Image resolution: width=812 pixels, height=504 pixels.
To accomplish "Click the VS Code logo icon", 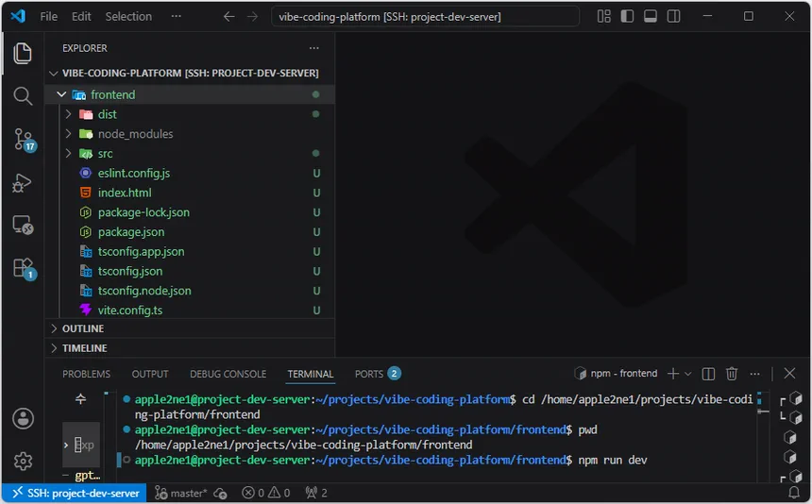I will 18,16.
